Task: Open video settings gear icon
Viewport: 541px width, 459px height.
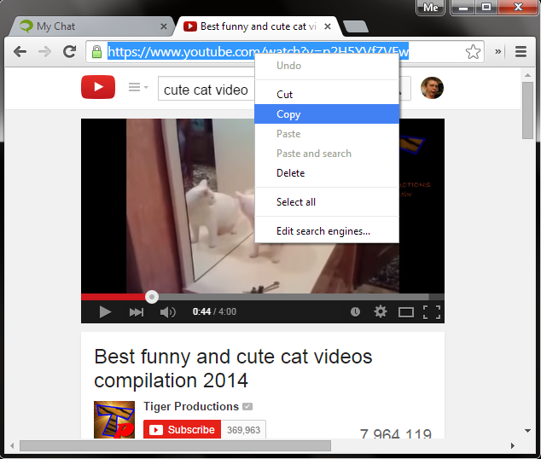Action: pyautogui.click(x=381, y=312)
